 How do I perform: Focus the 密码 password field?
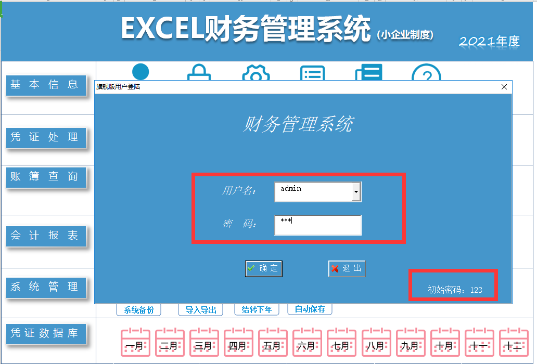pos(318,225)
